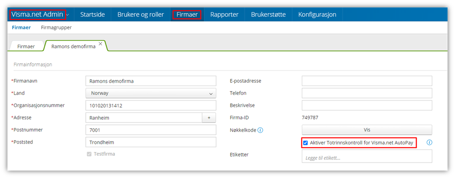The width and height of the screenshot is (455, 178).
Task: Open the Startside menu
Action: point(93,15)
